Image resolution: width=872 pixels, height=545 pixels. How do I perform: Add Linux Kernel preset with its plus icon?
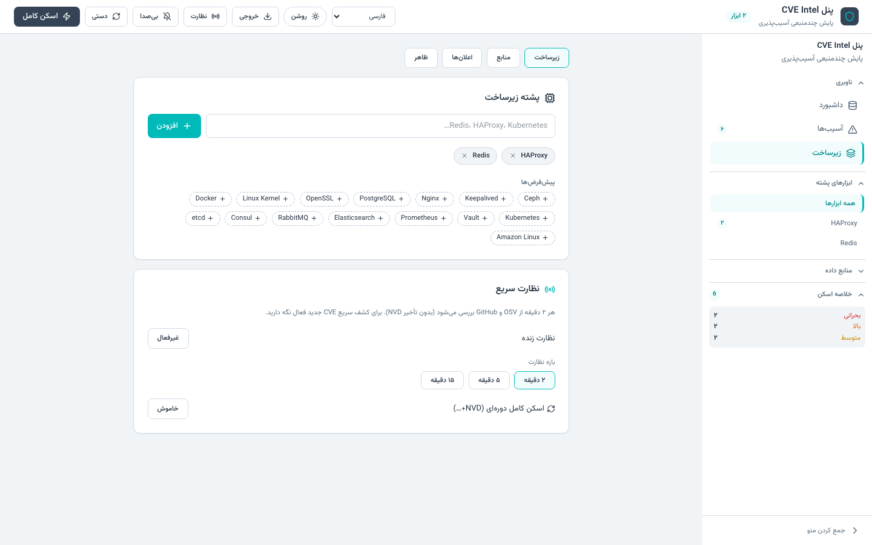[x=285, y=199]
